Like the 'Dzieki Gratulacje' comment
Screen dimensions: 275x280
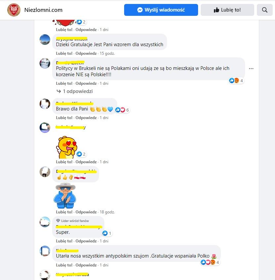[64, 53]
